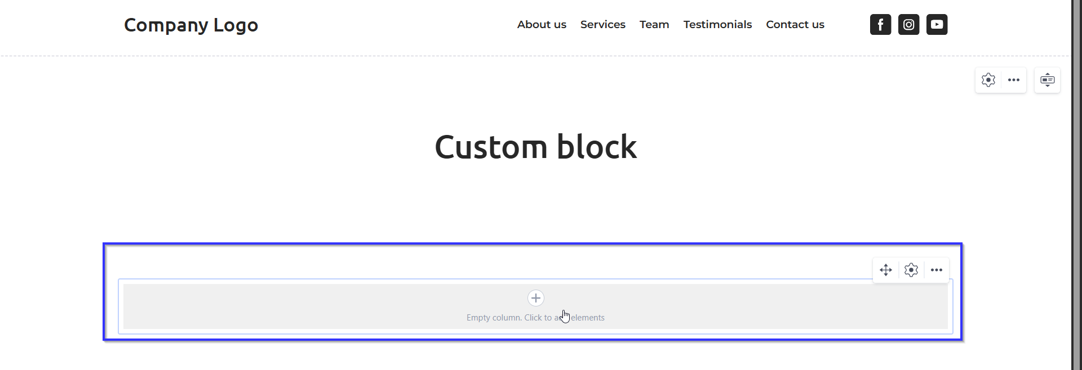
Task: Open row more options ellipsis
Action: (x=937, y=270)
